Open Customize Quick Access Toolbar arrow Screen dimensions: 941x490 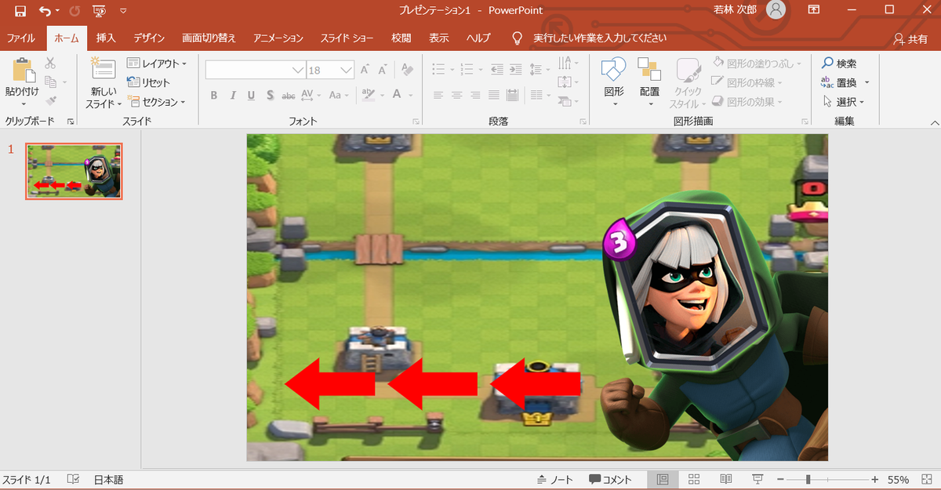tap(123, 11)
